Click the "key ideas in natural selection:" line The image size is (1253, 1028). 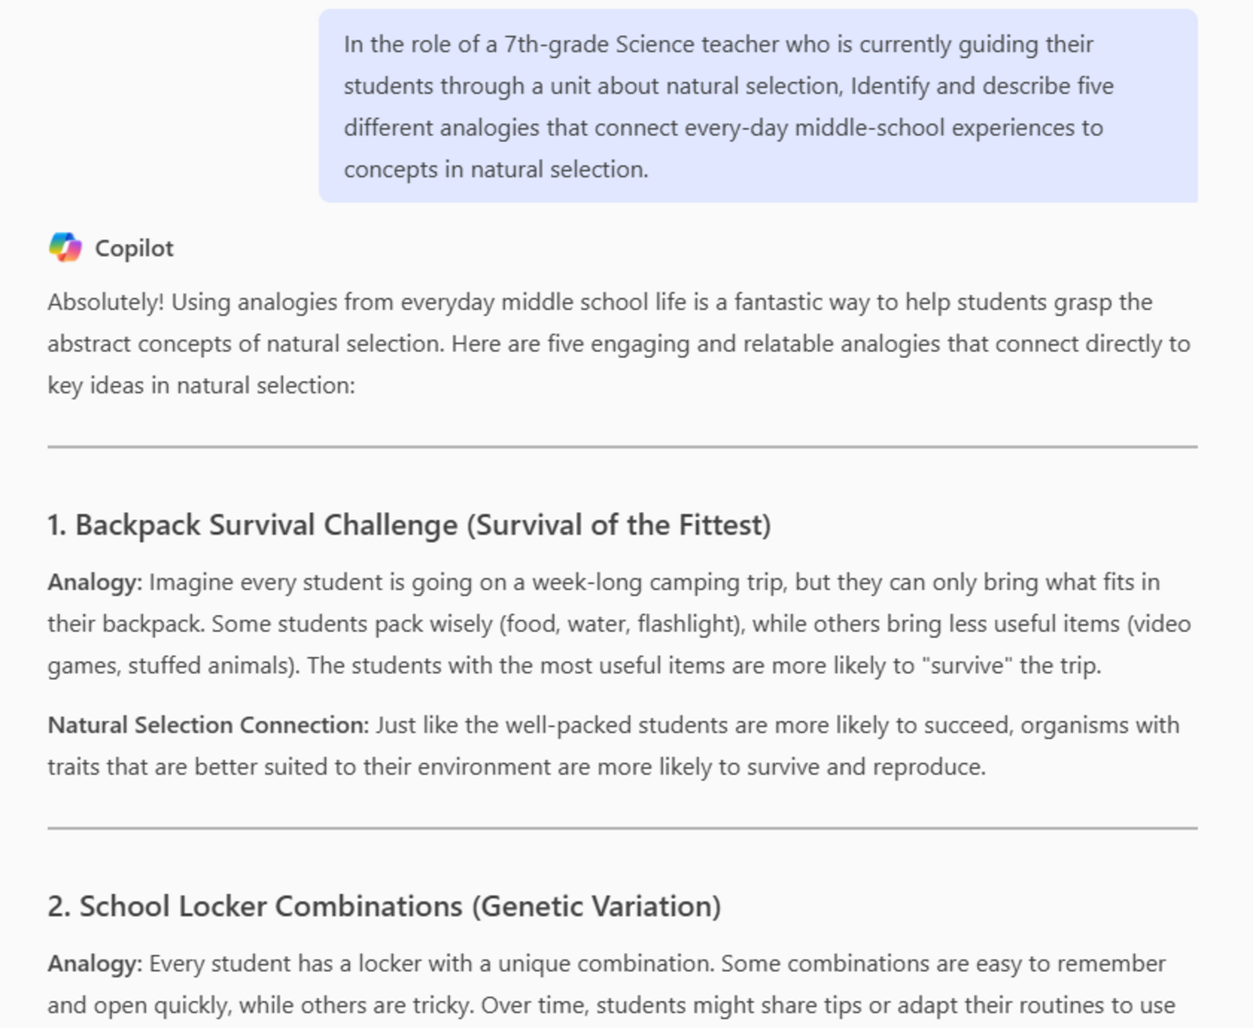point(201,386)
